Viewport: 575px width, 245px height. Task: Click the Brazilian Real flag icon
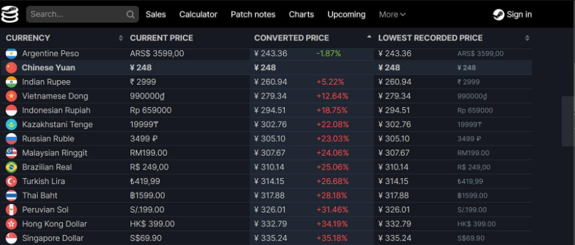11,167
